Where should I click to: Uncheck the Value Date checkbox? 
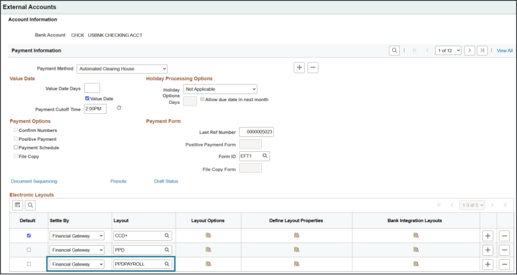coord(87,98)
